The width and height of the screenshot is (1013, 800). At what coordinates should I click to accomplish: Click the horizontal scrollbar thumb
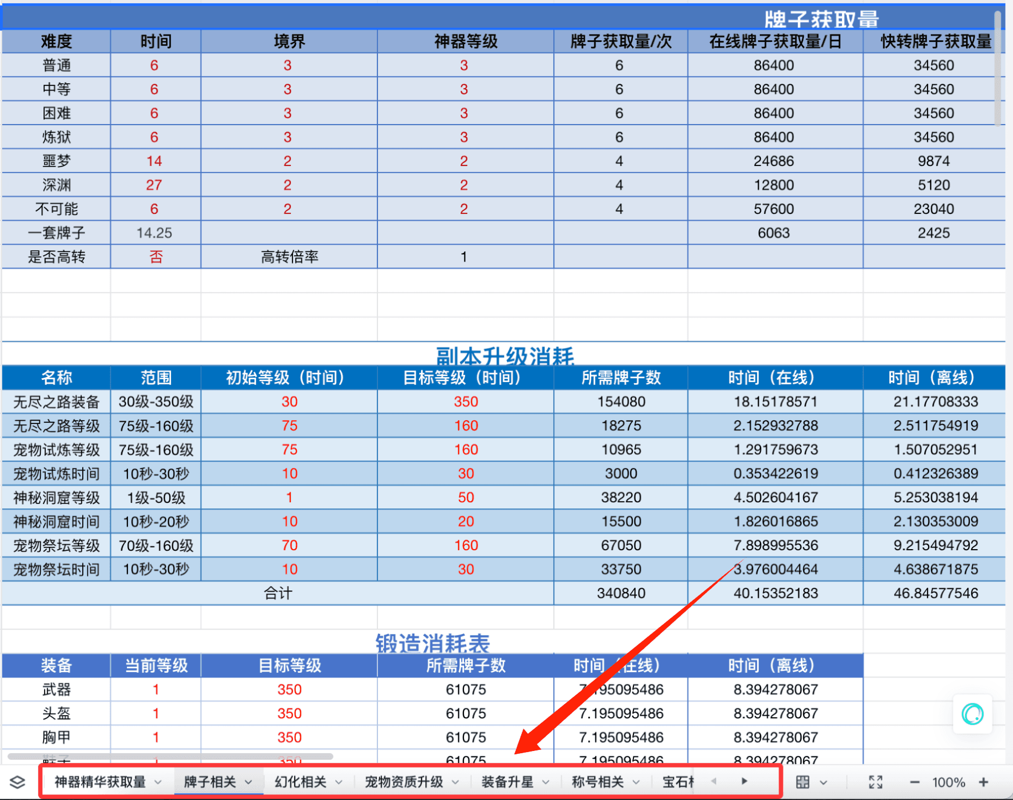click(x=170, y=756)
